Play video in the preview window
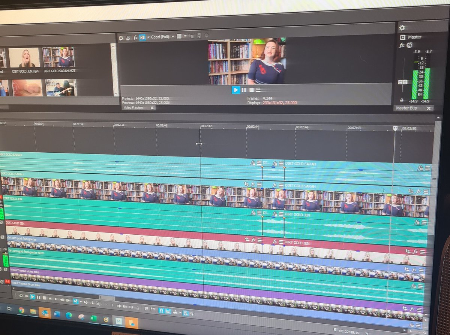 click(235, 90)
